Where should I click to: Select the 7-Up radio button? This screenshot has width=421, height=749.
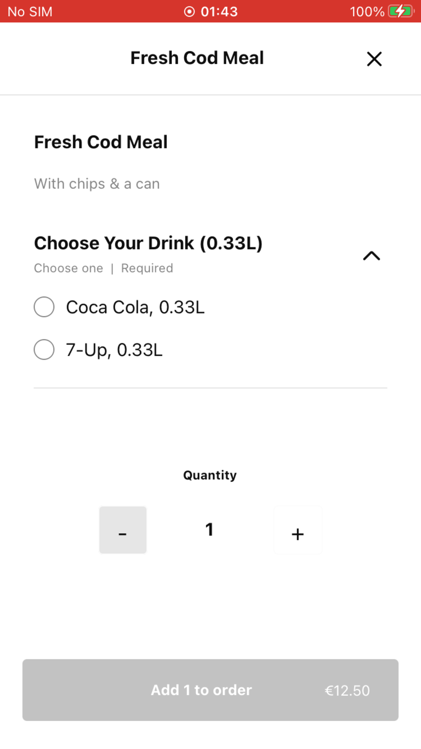coord(44,349)
